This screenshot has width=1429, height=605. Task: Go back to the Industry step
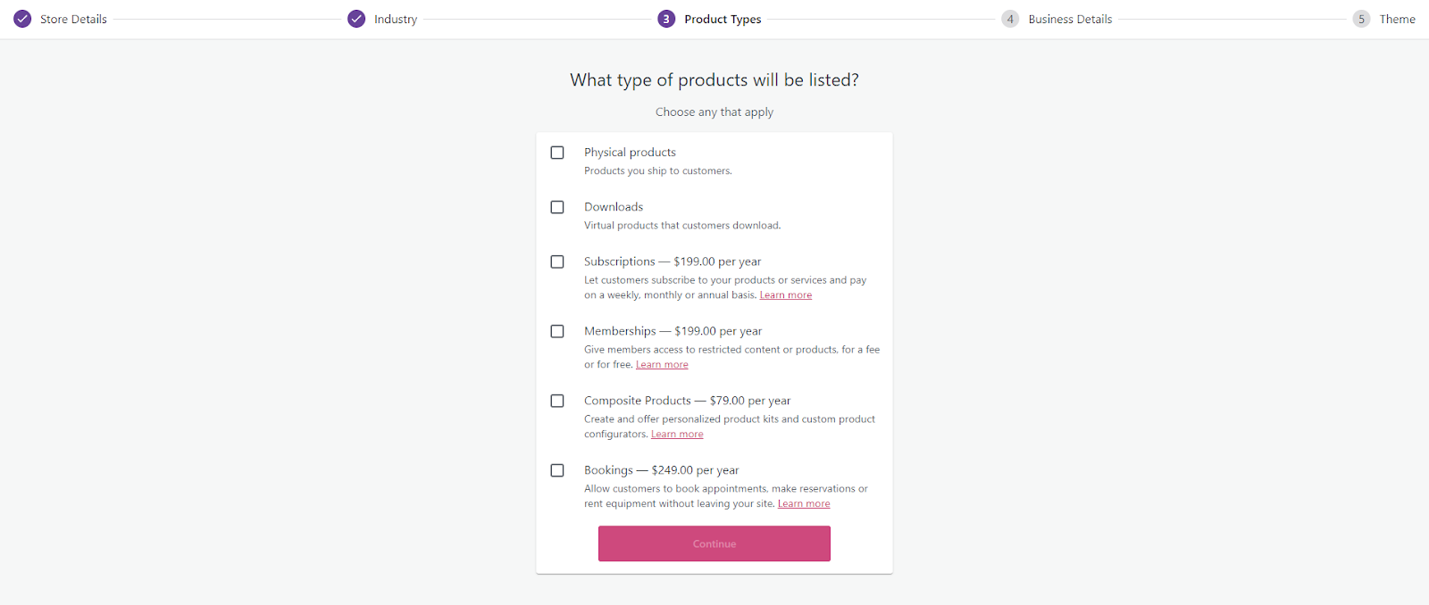[x=396, y=19]
